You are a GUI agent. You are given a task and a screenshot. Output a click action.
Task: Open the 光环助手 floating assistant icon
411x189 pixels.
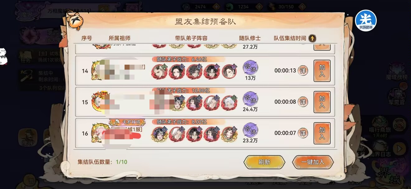366,21
